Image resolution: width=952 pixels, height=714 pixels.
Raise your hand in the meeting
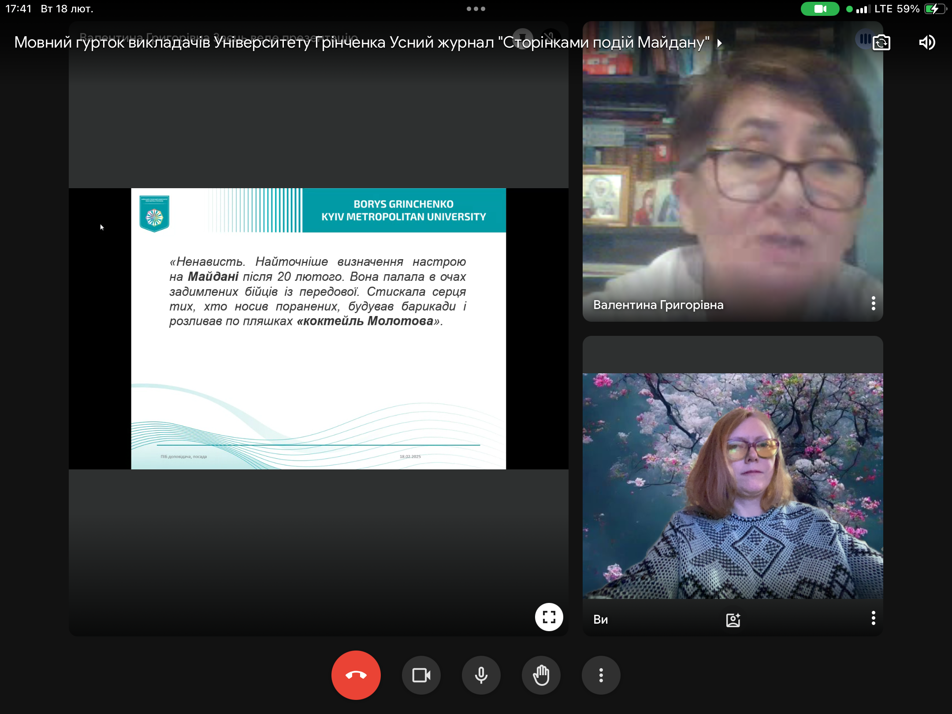(x=541, y=675)
